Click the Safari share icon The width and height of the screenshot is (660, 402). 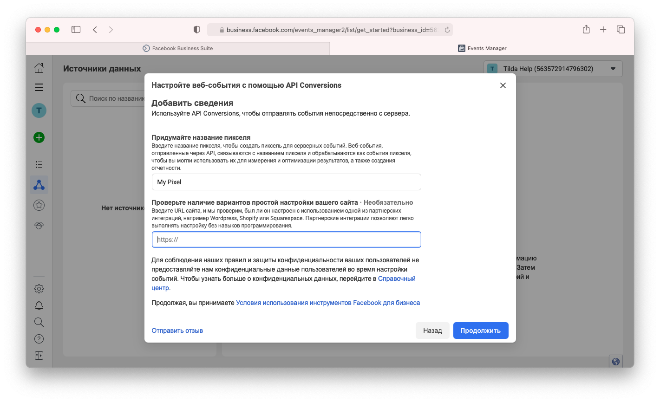(x=586, y=29)
